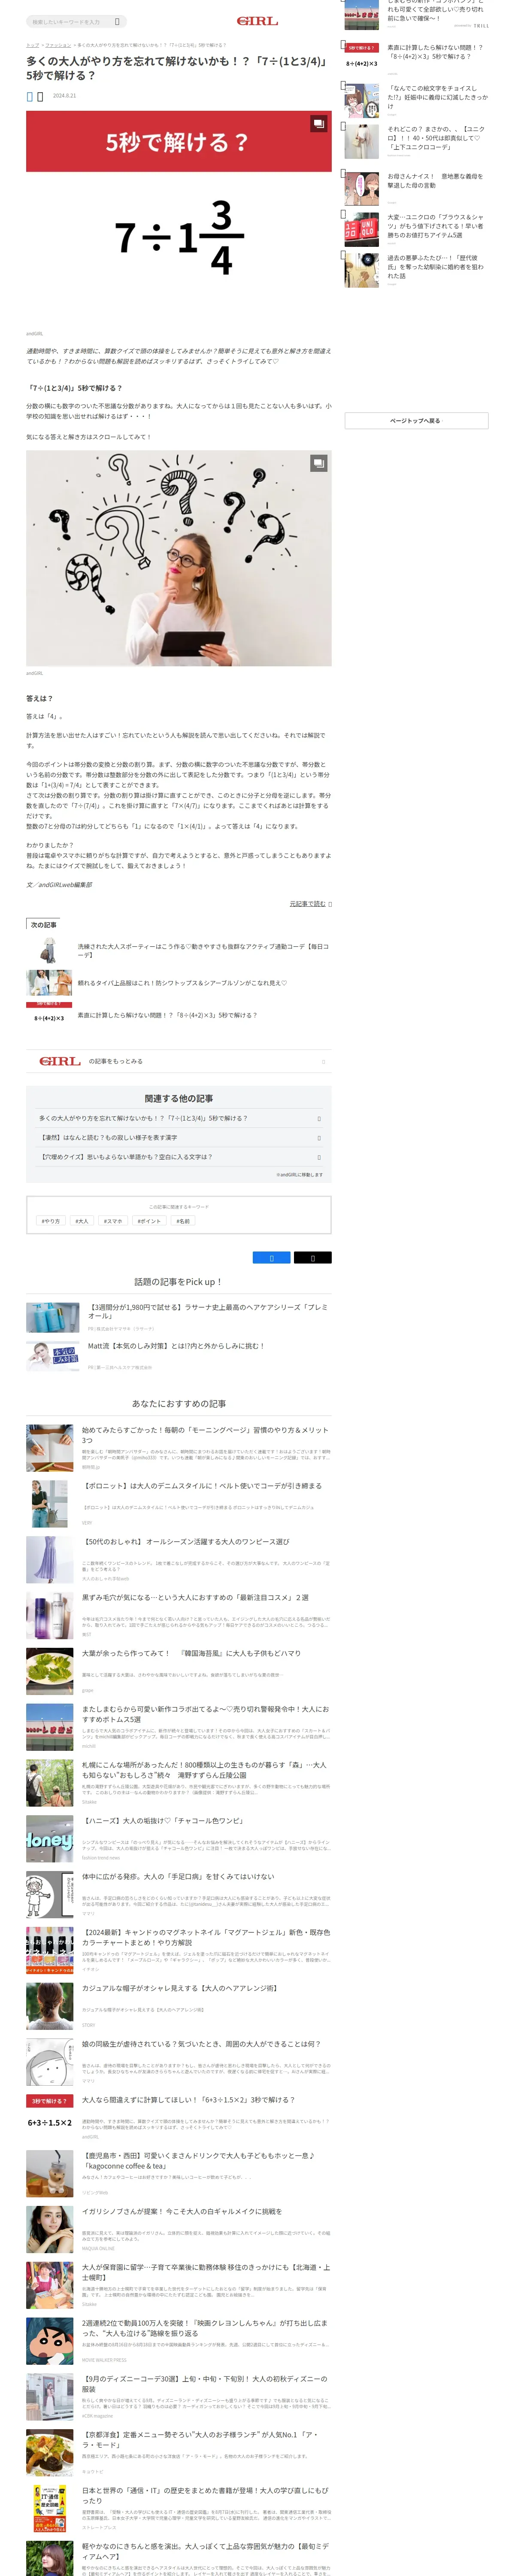Open recommended article またしまむら 新作コラボ

pyautogui.click(x=205, y=1714)
